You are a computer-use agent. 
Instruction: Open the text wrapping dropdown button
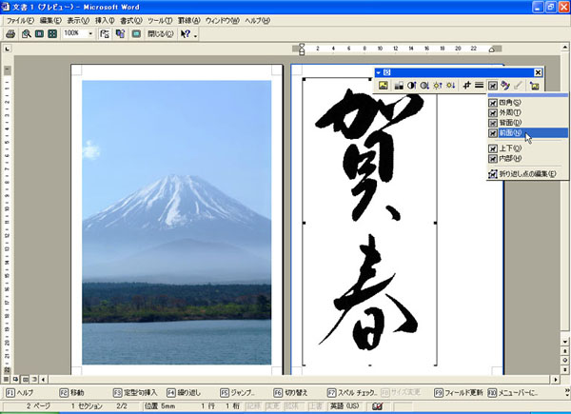[x=493, y=86]
